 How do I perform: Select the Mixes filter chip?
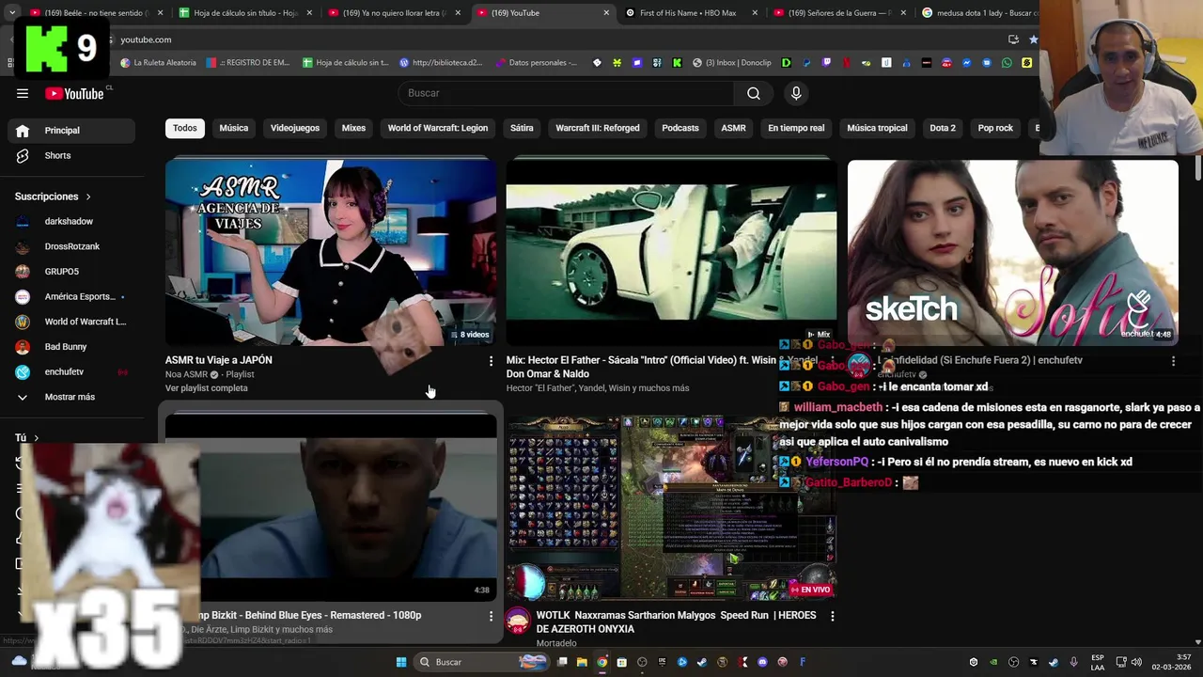[x=353, y=128]
